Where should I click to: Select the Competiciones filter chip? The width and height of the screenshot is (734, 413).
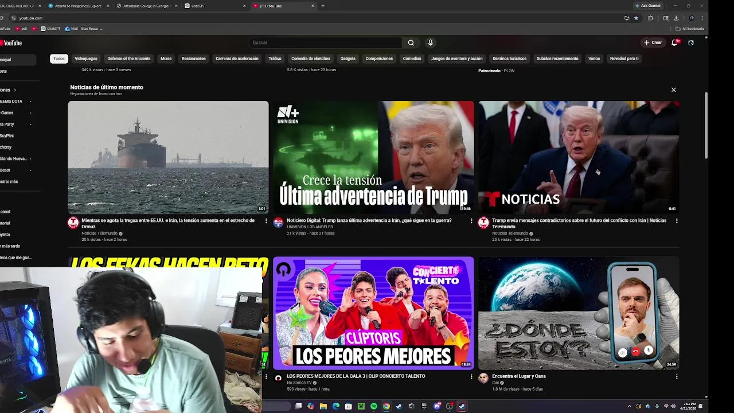379,59
